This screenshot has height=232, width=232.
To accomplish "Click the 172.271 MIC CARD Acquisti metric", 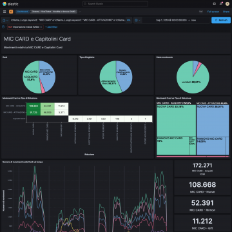I will click(x=202, y=168).
